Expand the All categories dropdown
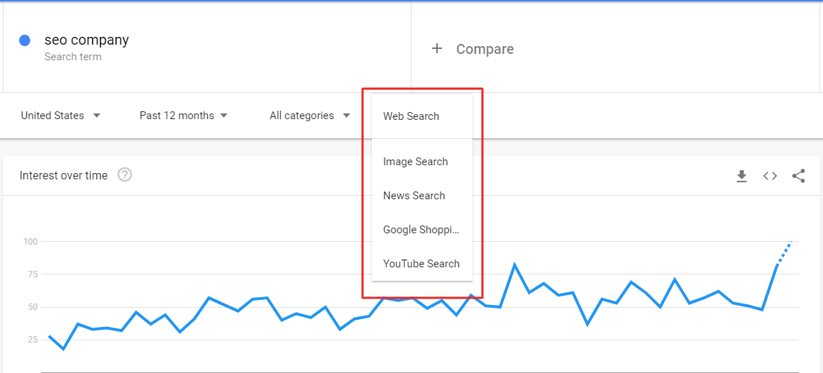This screenshot has height=373, width=823. [309, 116]
